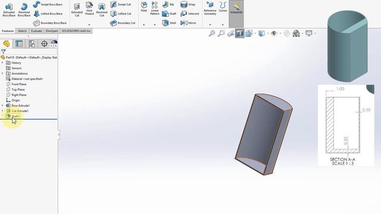Open Curves dropdown arrow
The height and width of the screenshot is (214, 381).
tap(223, 25)
